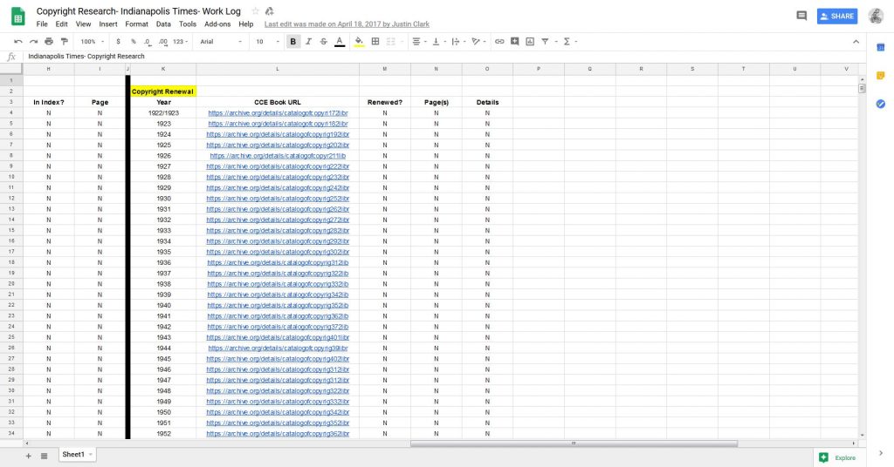
Task: Open the text color picker
Action: click(x=340, y=42)
